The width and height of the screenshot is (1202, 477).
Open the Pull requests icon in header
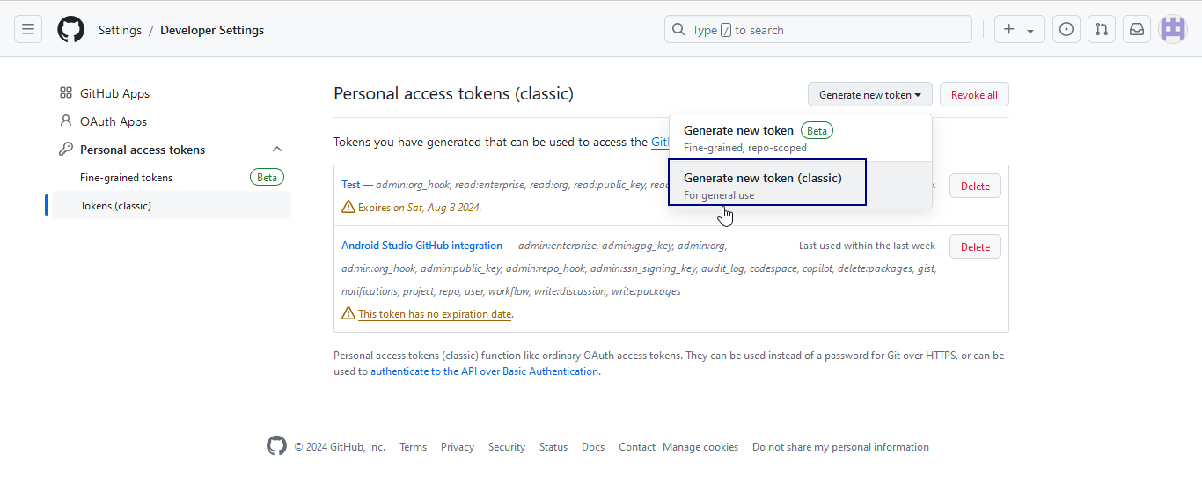[x=1102, y=29]
